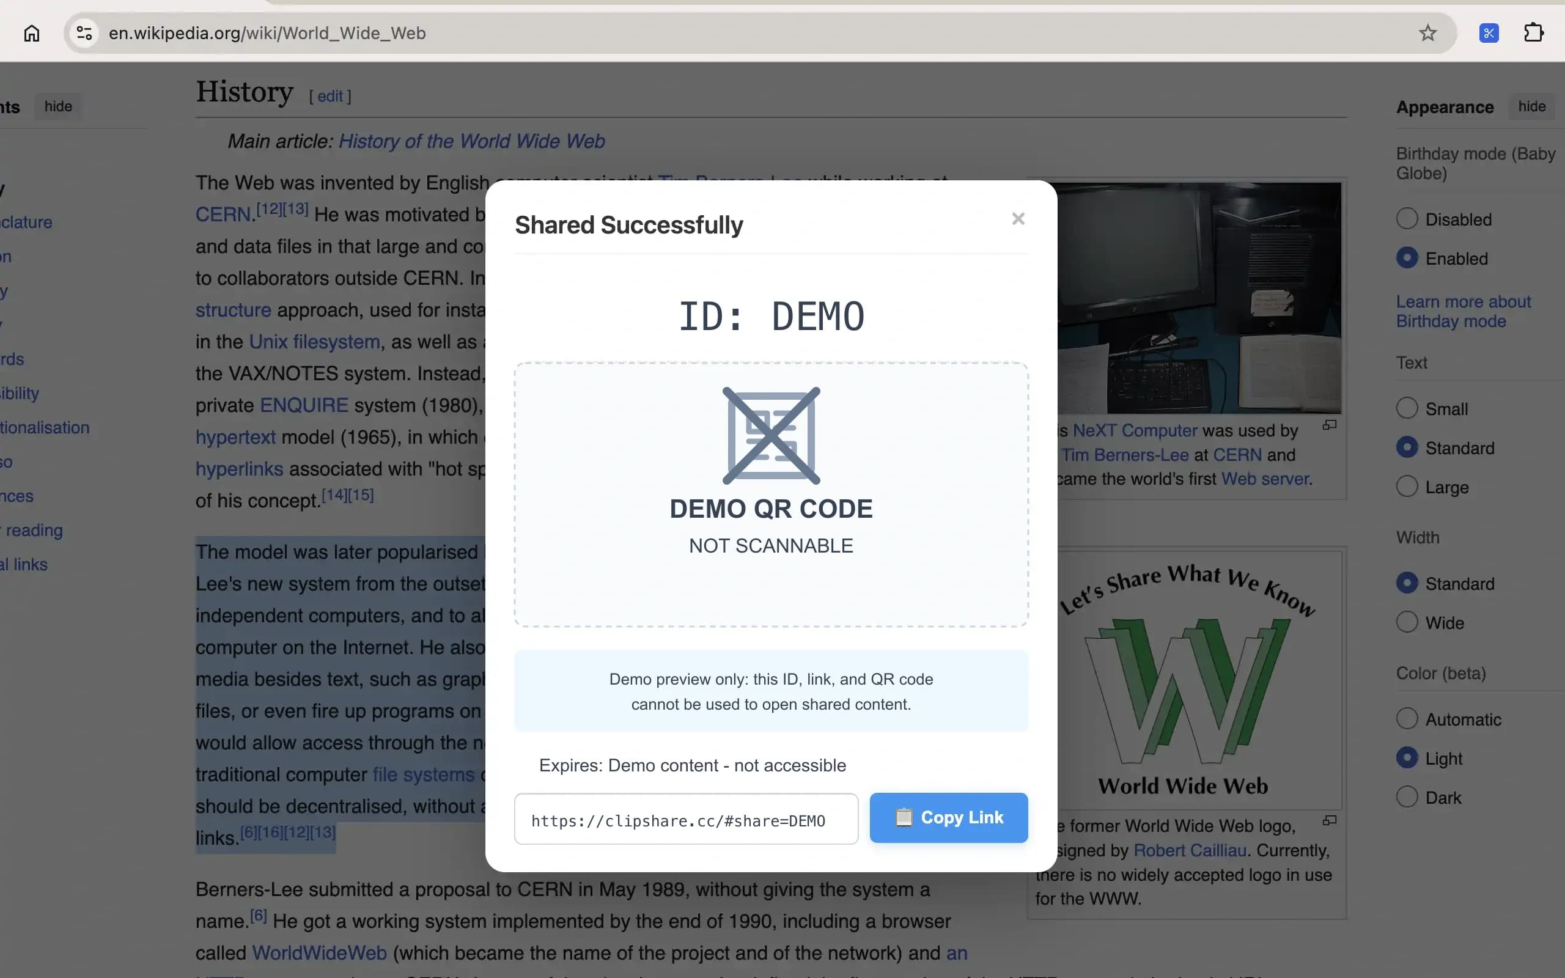Select Standard width option
This screenshot has height=978, width=1565.
(x=1407, y=583)
